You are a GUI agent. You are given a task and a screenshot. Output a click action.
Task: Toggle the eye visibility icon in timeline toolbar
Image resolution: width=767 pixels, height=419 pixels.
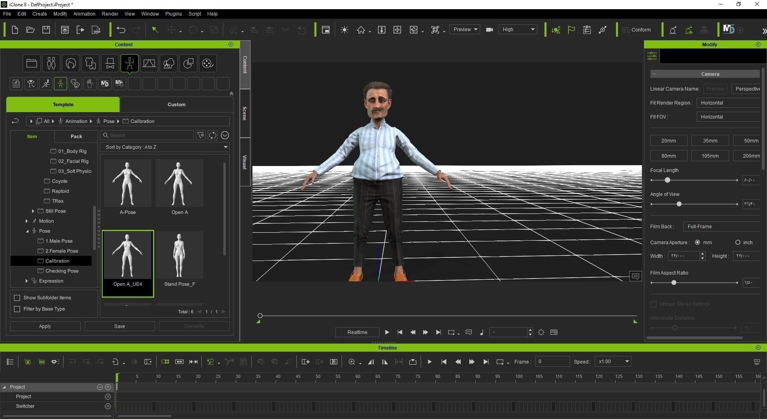55,362
